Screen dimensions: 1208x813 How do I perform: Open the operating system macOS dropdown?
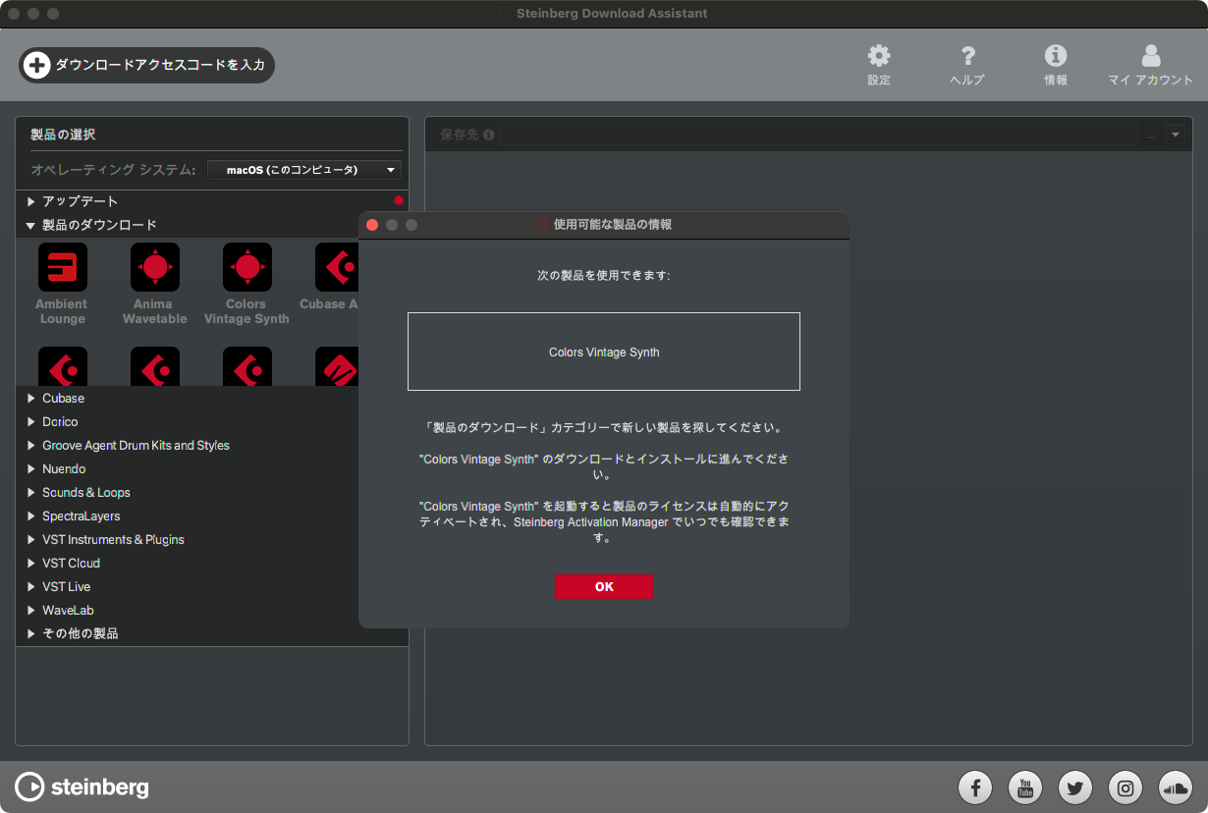click(x=304, y=170)
